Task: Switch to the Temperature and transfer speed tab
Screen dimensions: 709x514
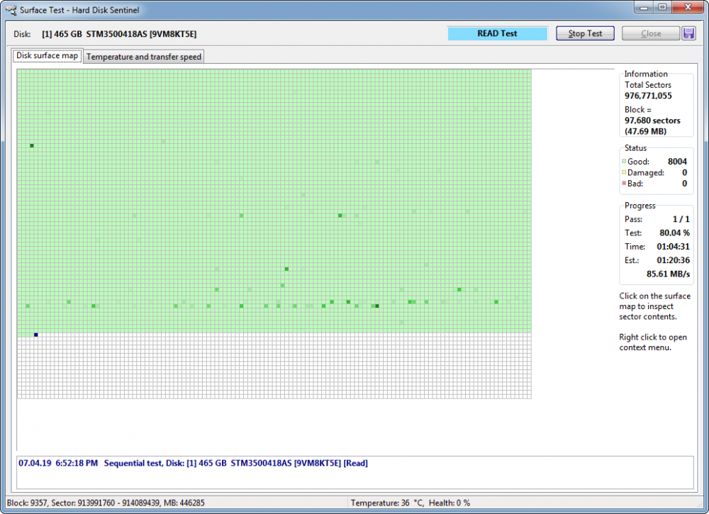Action: (x=143, y=56)
